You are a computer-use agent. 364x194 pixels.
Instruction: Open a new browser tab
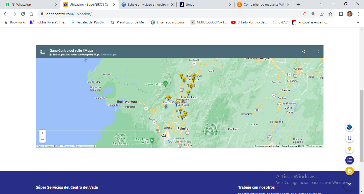coord(298,5)
